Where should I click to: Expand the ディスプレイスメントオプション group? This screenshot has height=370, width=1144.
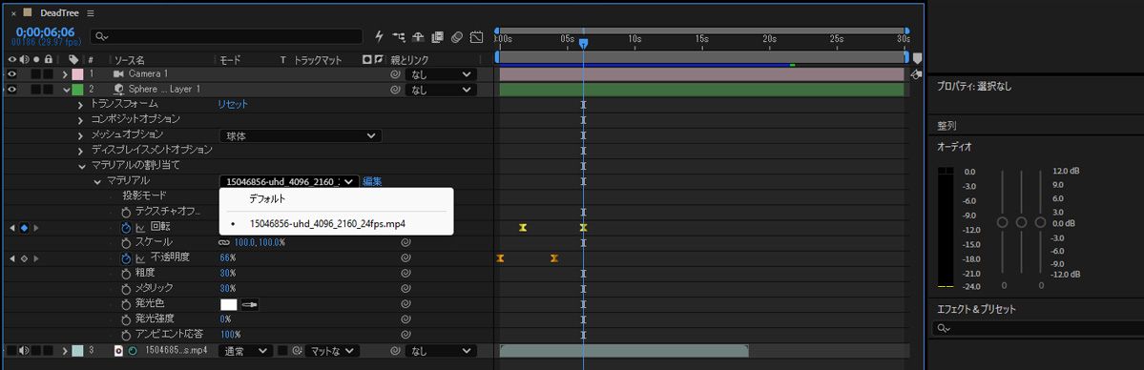tap(81, 151)
